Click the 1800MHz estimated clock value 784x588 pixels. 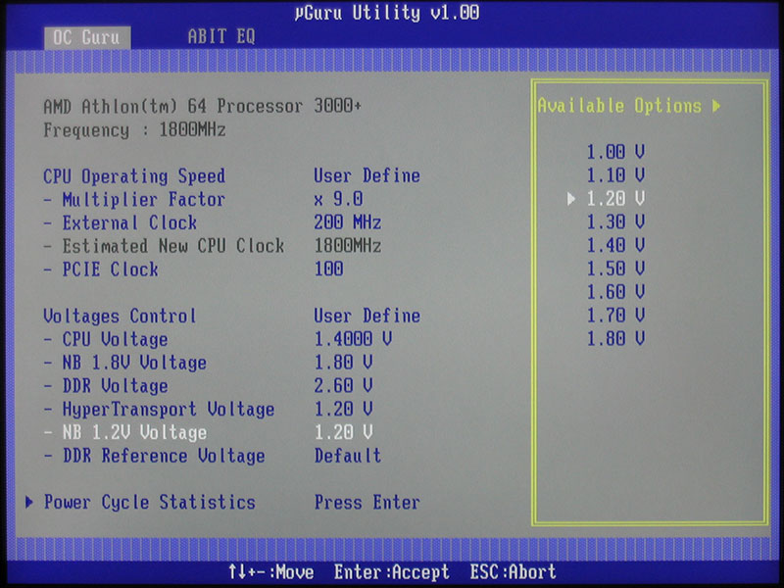coord(348,246)
